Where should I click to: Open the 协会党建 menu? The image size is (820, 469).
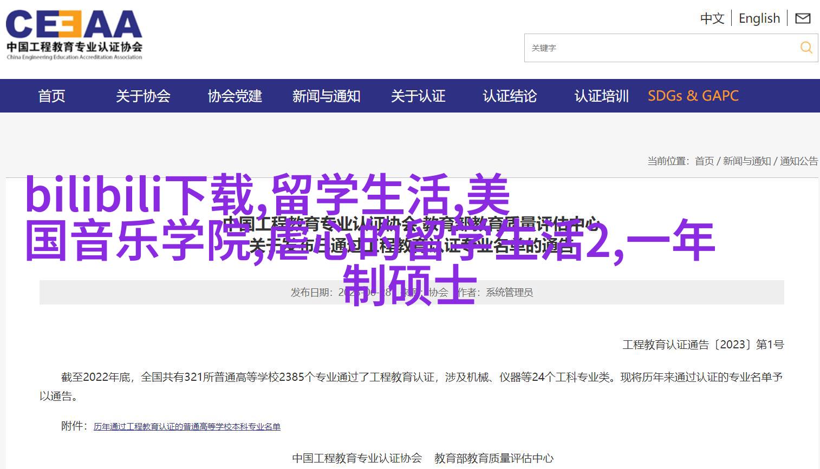click(x=235, y=96)
